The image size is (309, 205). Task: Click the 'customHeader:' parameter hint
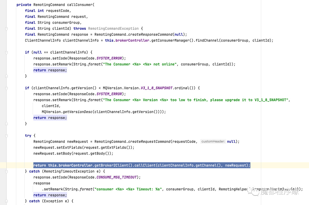click(213, 141)
